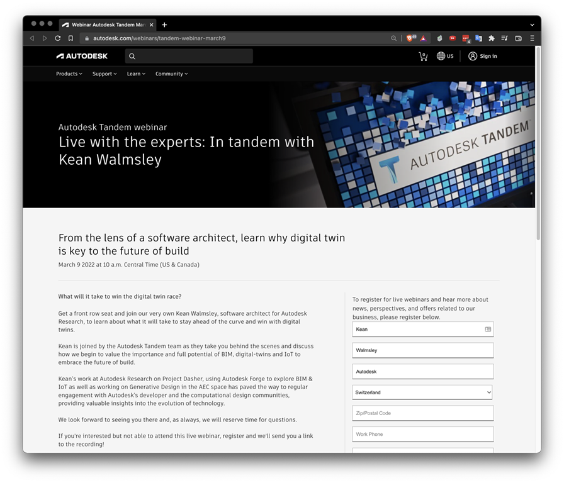This screenshot has height=483, width=564.
Task: Open the Brave wallet icon
Action: pos(518,38)
